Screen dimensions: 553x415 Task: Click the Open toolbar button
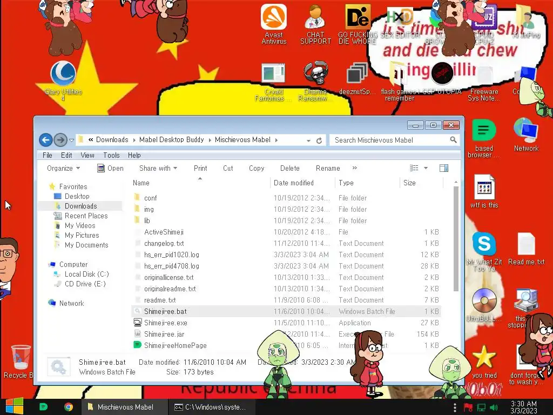[110, 169]
